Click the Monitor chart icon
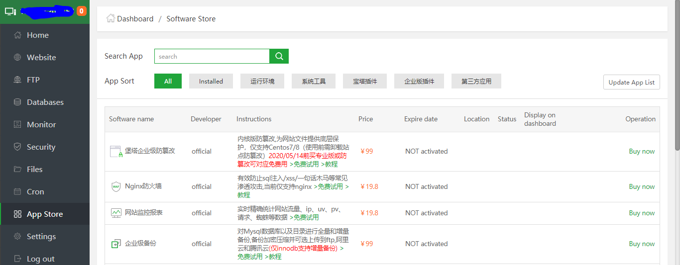 click(x=17, y=125)
